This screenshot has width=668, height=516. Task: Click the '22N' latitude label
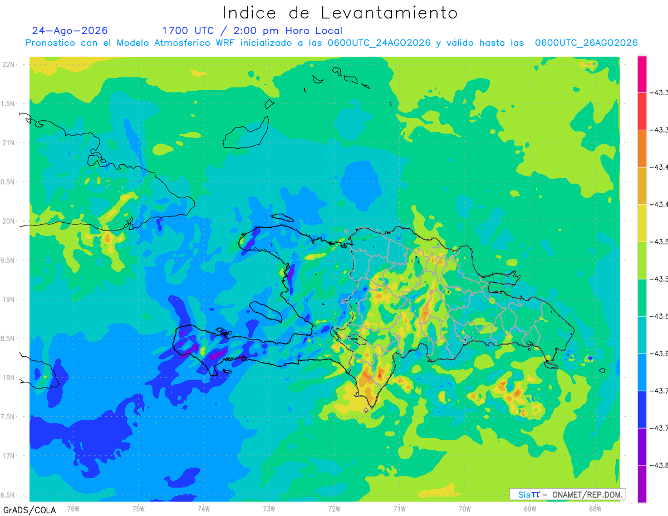(x=9, y=65)
